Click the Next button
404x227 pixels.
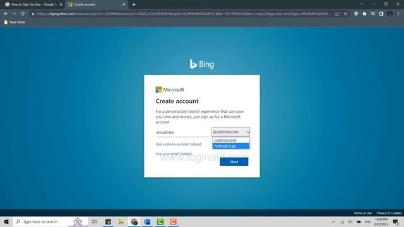(x=234, y=161)
